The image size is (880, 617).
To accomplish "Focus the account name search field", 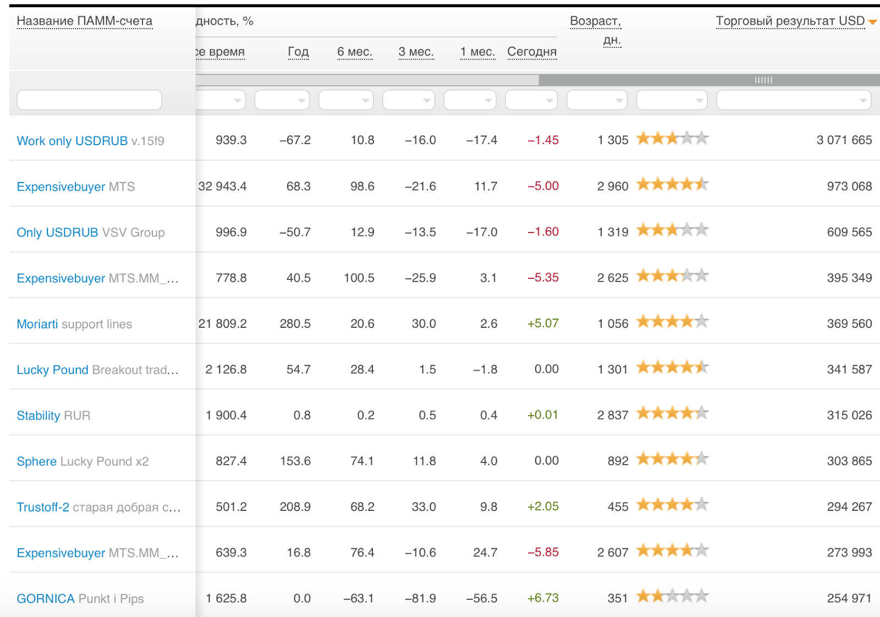I will [x=90, y=100].
